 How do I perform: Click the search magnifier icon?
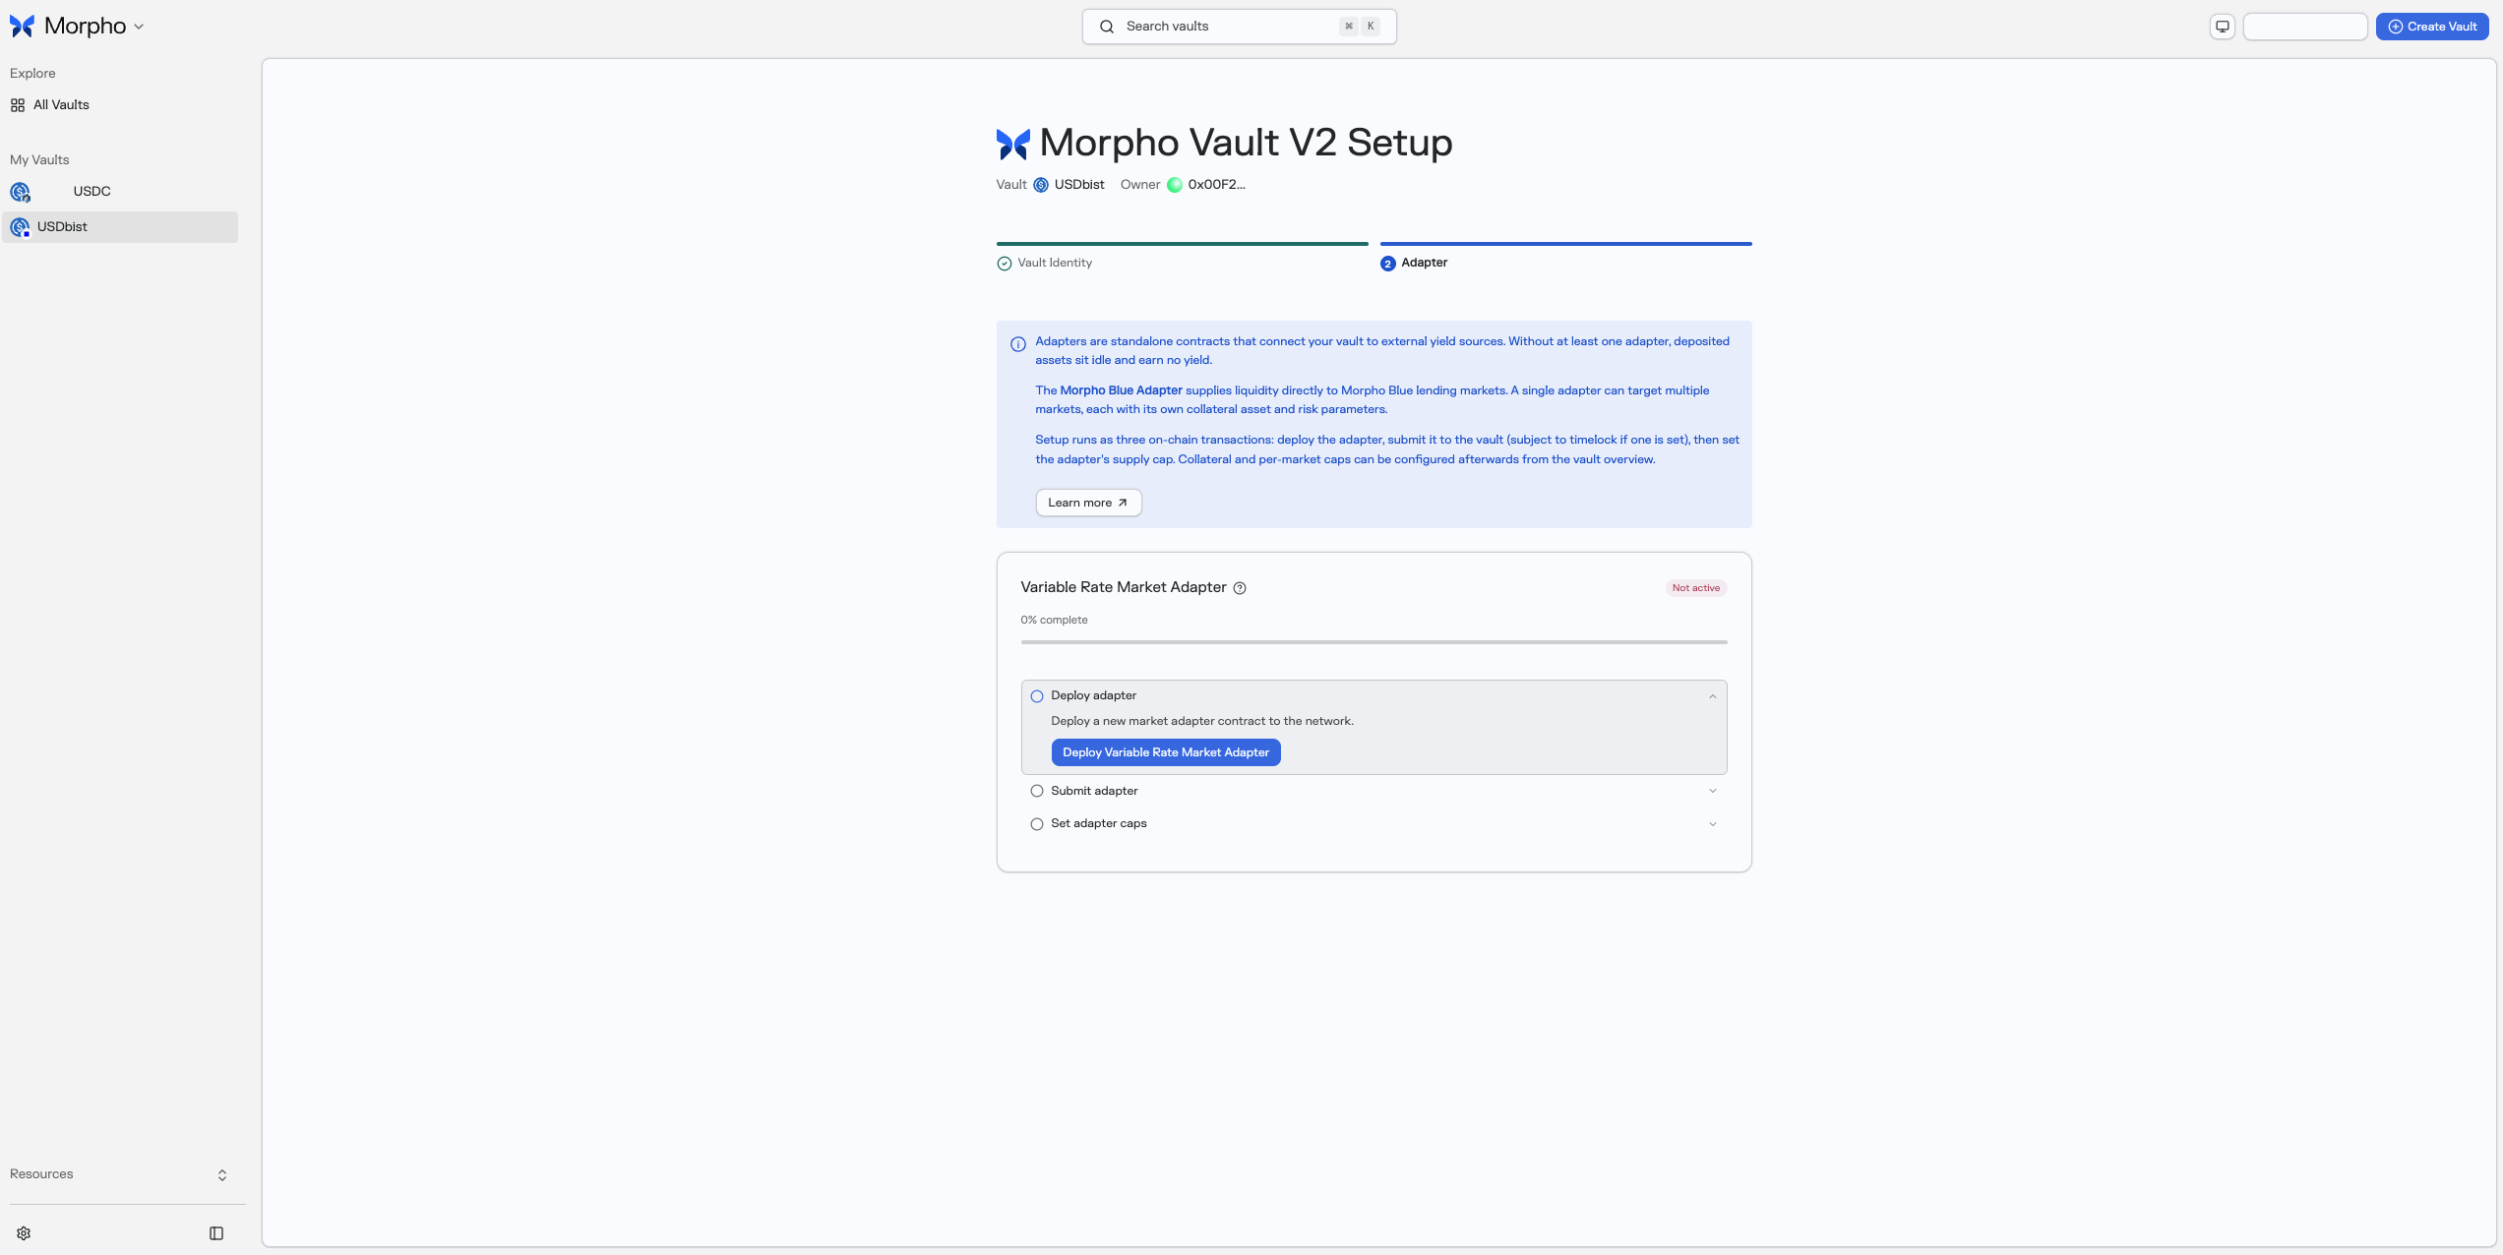(x=1107, y=27)
